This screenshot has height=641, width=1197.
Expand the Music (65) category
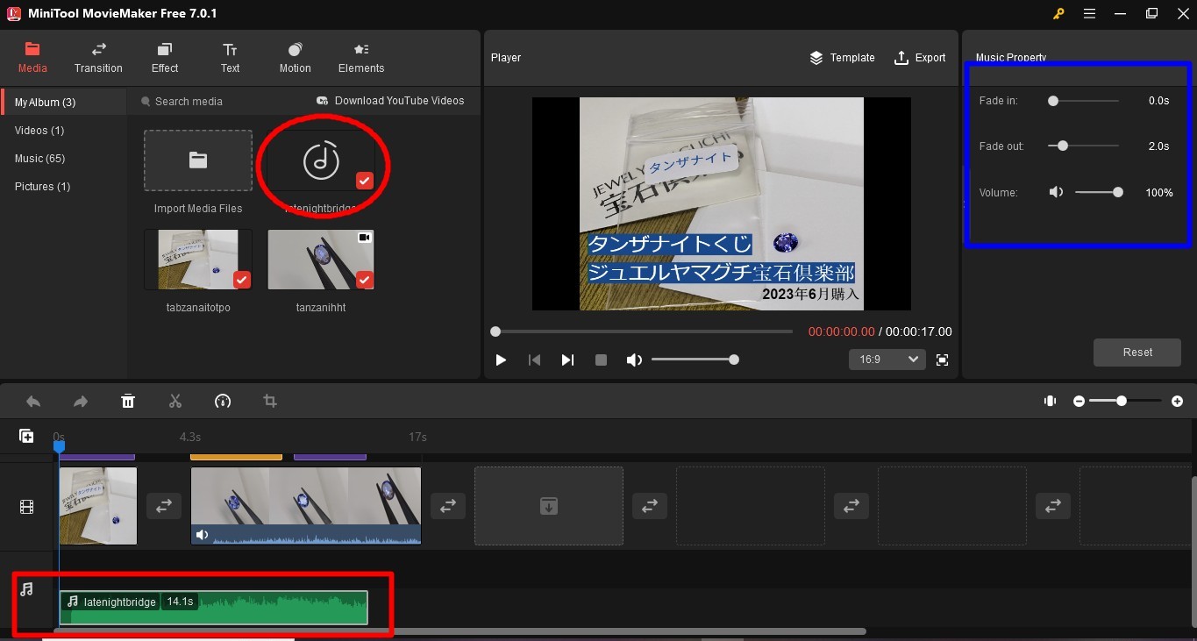tap(40, 159)
